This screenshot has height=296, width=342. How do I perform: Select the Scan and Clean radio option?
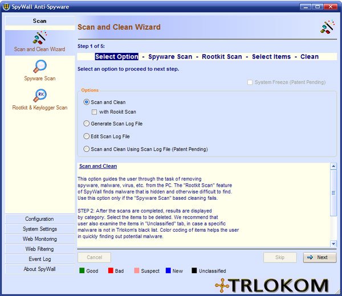87,102
